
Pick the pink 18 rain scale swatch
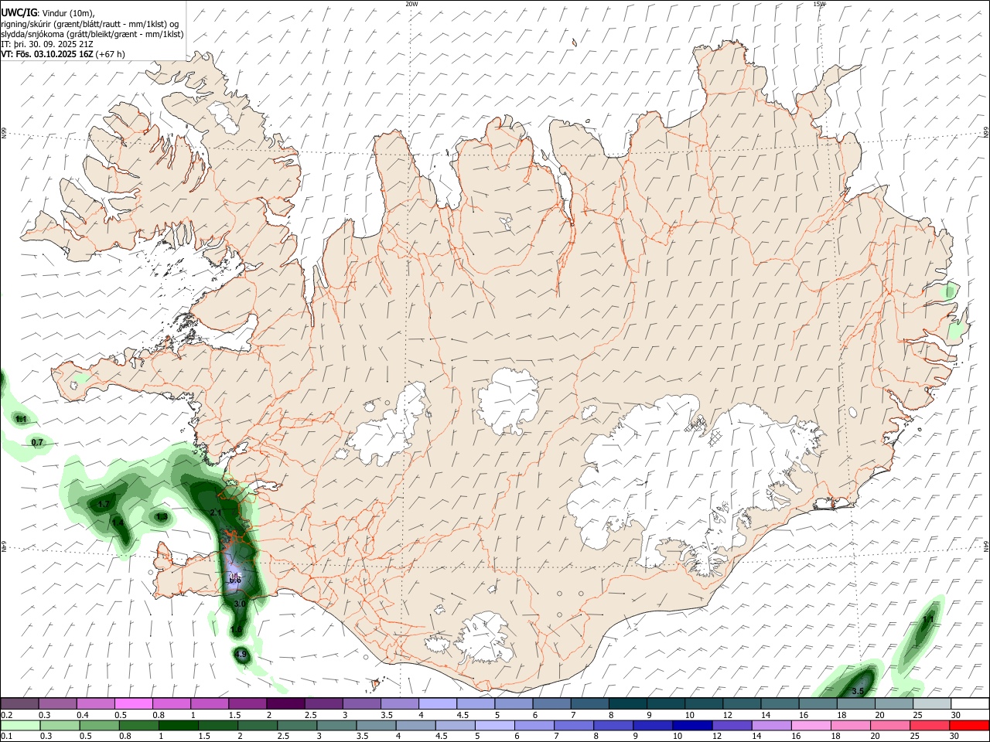pyautogui.click(x=850, y=725)
